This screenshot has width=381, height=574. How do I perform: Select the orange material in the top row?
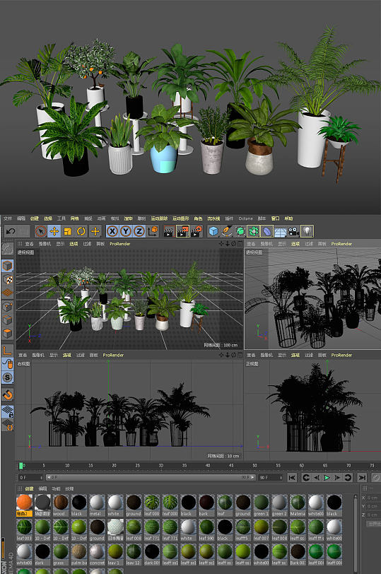coord(24,505)
